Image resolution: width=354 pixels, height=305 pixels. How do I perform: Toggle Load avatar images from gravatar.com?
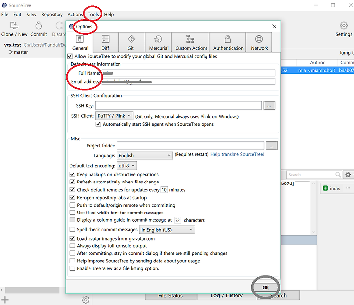(72, 238)
